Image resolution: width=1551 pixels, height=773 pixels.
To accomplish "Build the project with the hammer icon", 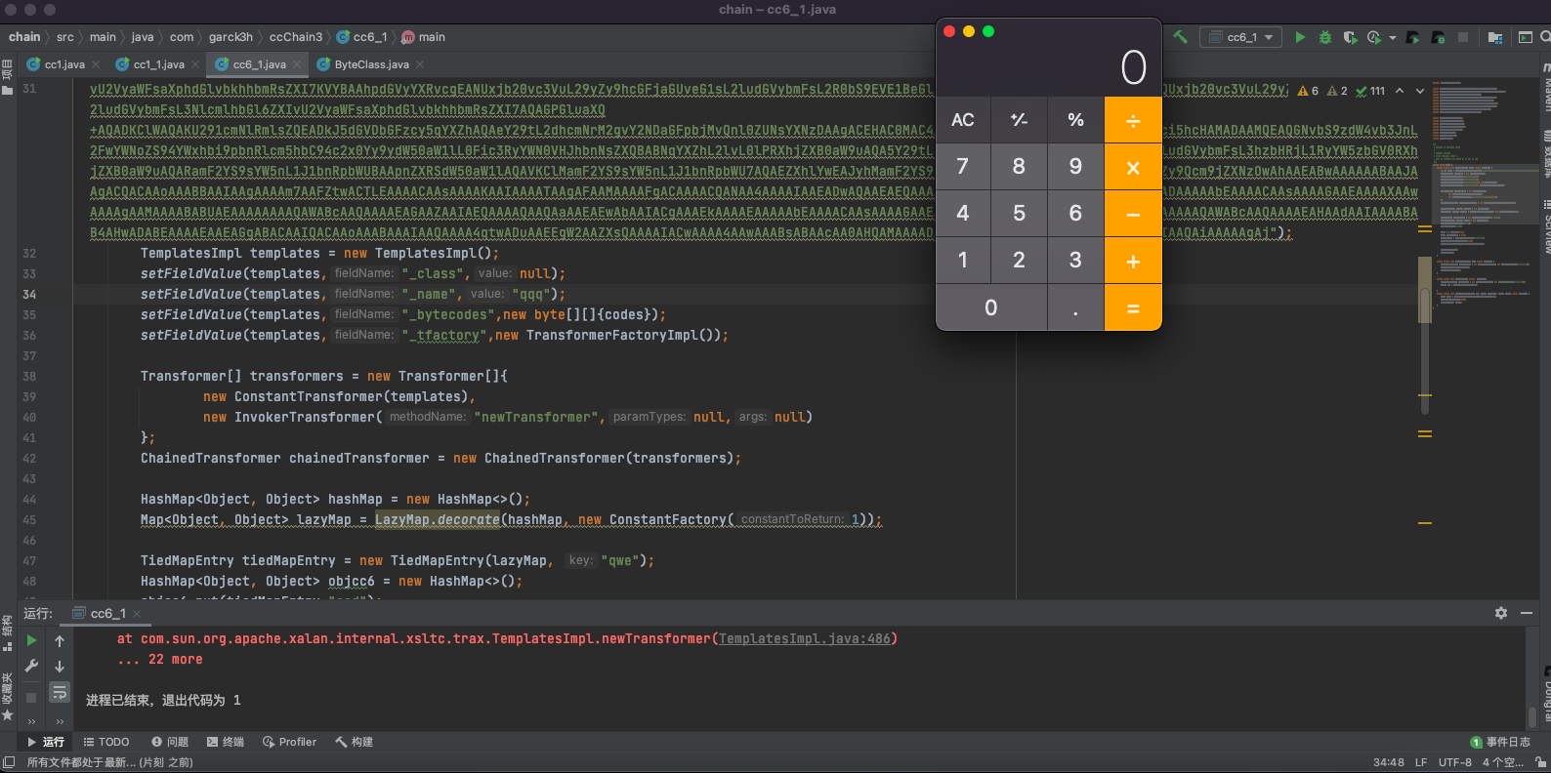I will click(1180, 37).
